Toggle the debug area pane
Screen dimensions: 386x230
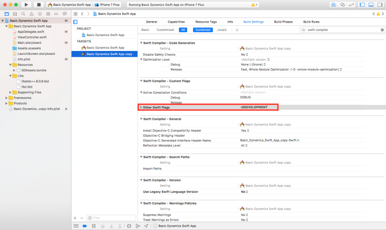371,5
